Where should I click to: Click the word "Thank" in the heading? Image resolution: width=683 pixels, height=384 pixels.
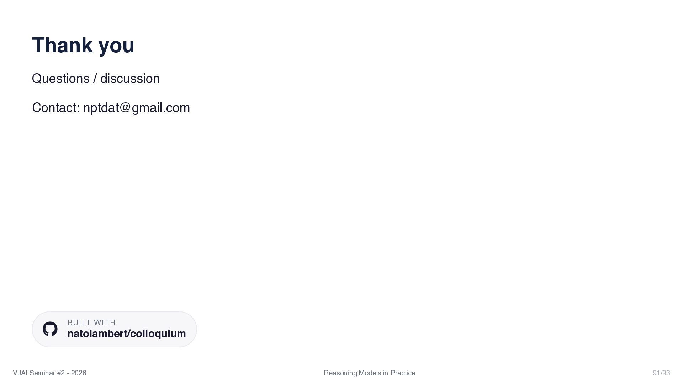(x=62, y=45)
